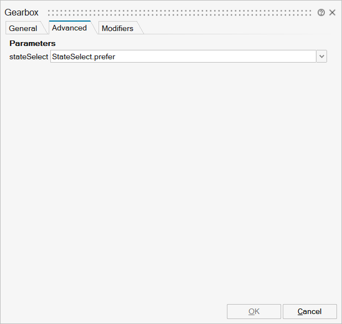Open help for the Gearbox dialog
Viewport: 342px width, 324px height.
321,13
